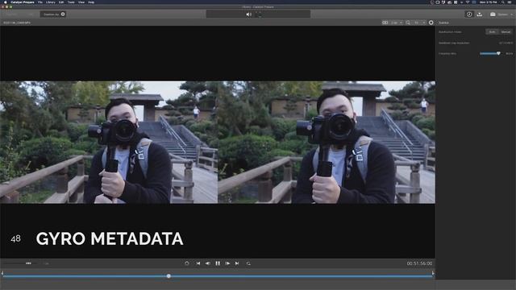Click the magnifier zoom icon above preview
Image resolution: width=516 pixels, height=290 pixels.
(x=408, y=23)
